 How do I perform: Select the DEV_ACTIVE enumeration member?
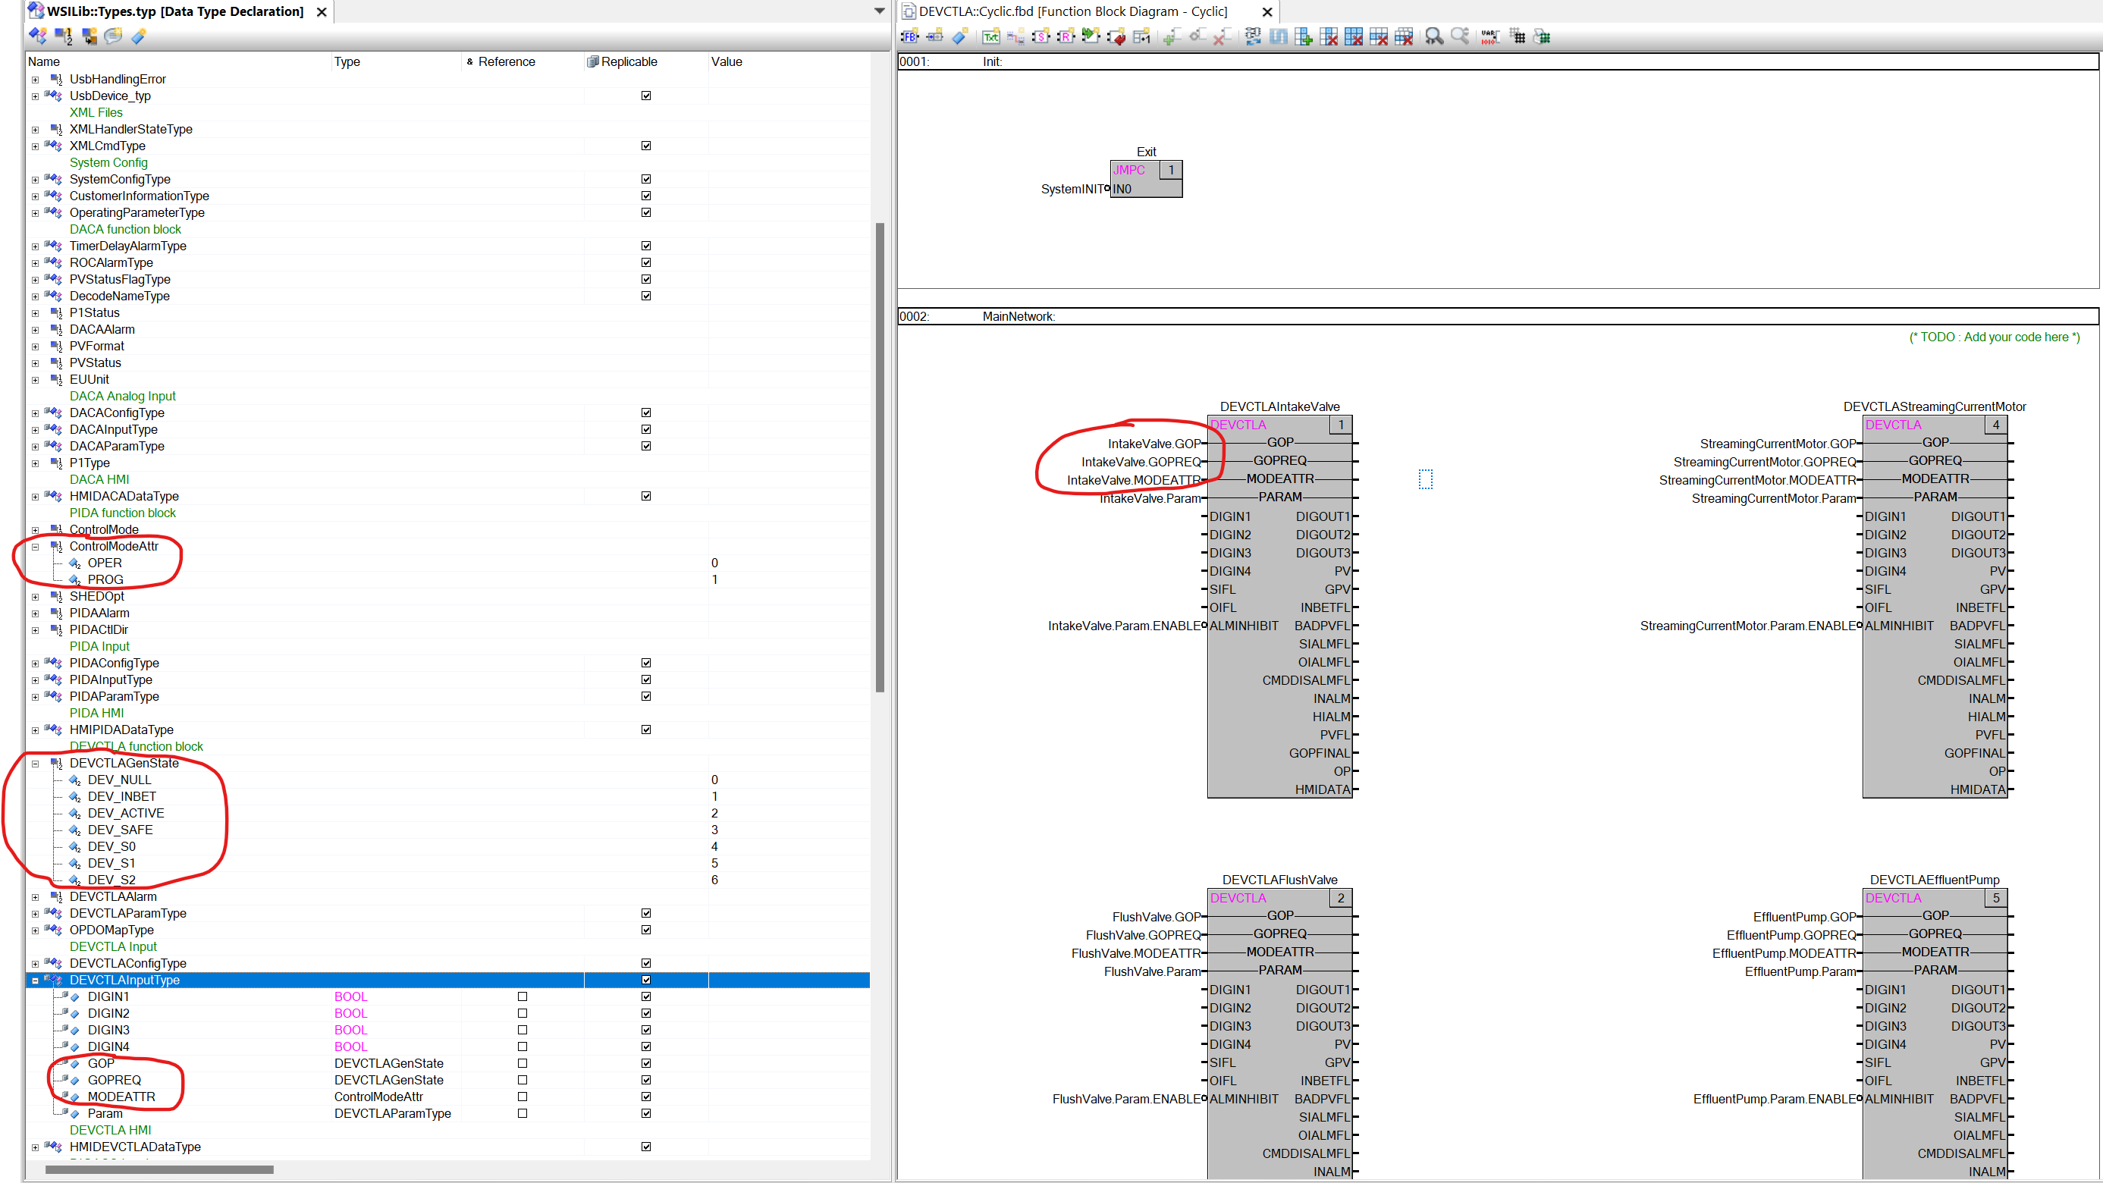(x=126, y=813)
